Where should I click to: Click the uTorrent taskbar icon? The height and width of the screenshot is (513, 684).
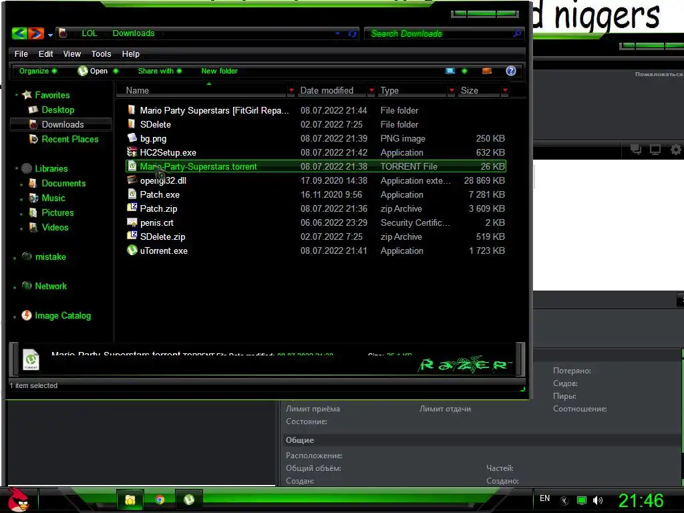189,500
